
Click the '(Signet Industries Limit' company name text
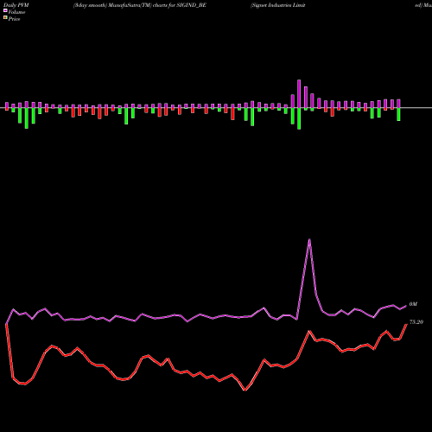pyautogui.click(x=278, y=5)
